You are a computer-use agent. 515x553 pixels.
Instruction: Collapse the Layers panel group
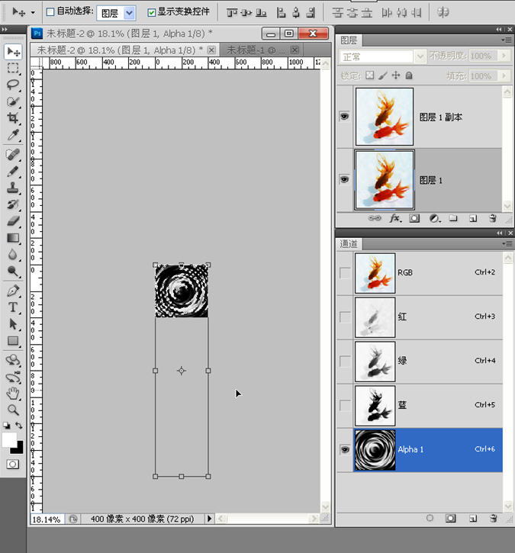[x=499, y=30]
